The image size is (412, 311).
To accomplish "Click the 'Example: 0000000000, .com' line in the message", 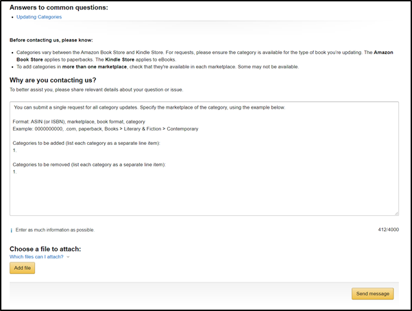I will (106, 129).
